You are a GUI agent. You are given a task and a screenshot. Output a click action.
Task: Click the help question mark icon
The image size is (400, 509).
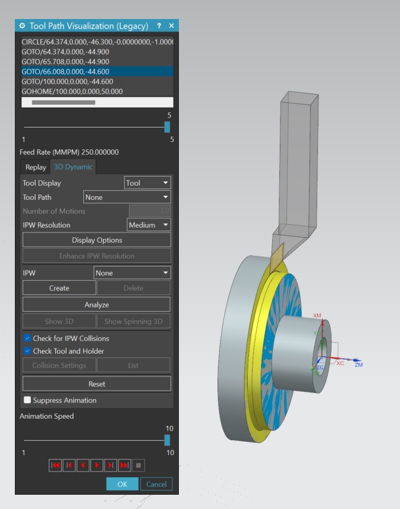point(159,26)
